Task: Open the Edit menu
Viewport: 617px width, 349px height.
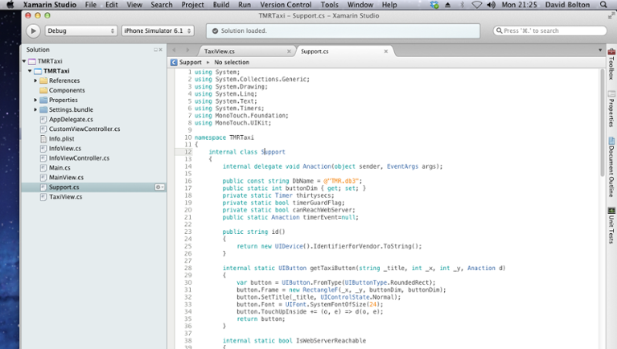Action: [111, 5]
